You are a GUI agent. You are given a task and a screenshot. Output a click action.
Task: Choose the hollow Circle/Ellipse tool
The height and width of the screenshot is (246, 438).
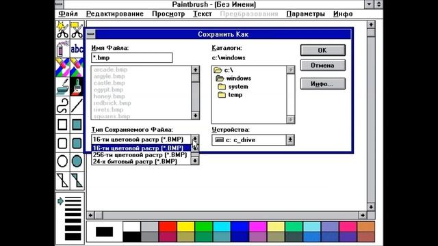click(62, 161)
